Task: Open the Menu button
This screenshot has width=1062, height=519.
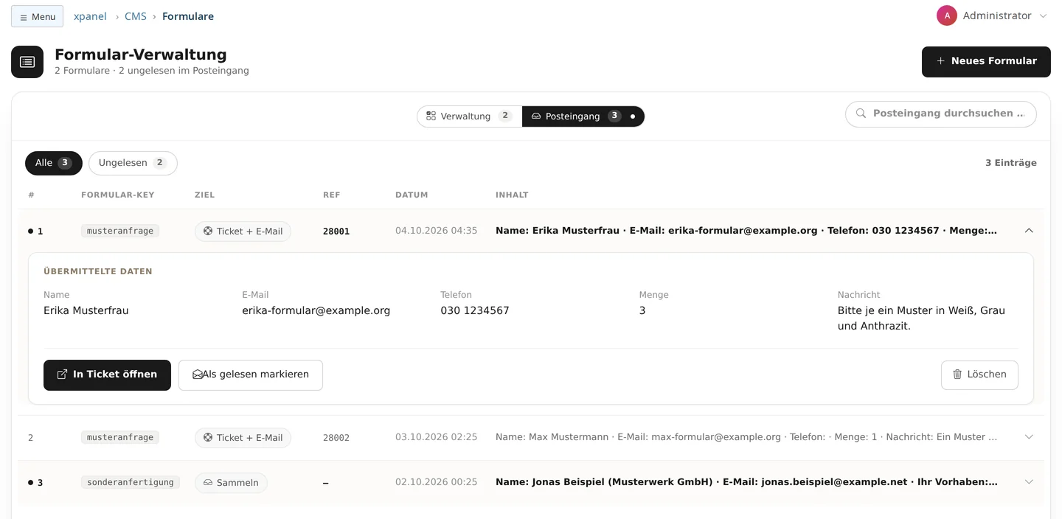Action: [x=37, y=16]
